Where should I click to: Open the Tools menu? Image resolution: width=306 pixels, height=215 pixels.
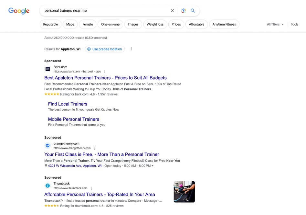click(x=294, y=24)
